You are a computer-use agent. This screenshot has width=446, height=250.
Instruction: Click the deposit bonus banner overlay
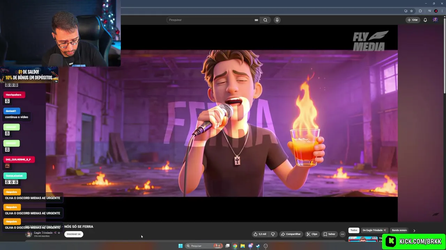[29, 75]
